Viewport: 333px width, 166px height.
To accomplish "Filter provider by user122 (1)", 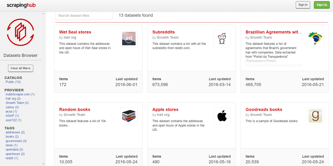I will click(13, 120).
